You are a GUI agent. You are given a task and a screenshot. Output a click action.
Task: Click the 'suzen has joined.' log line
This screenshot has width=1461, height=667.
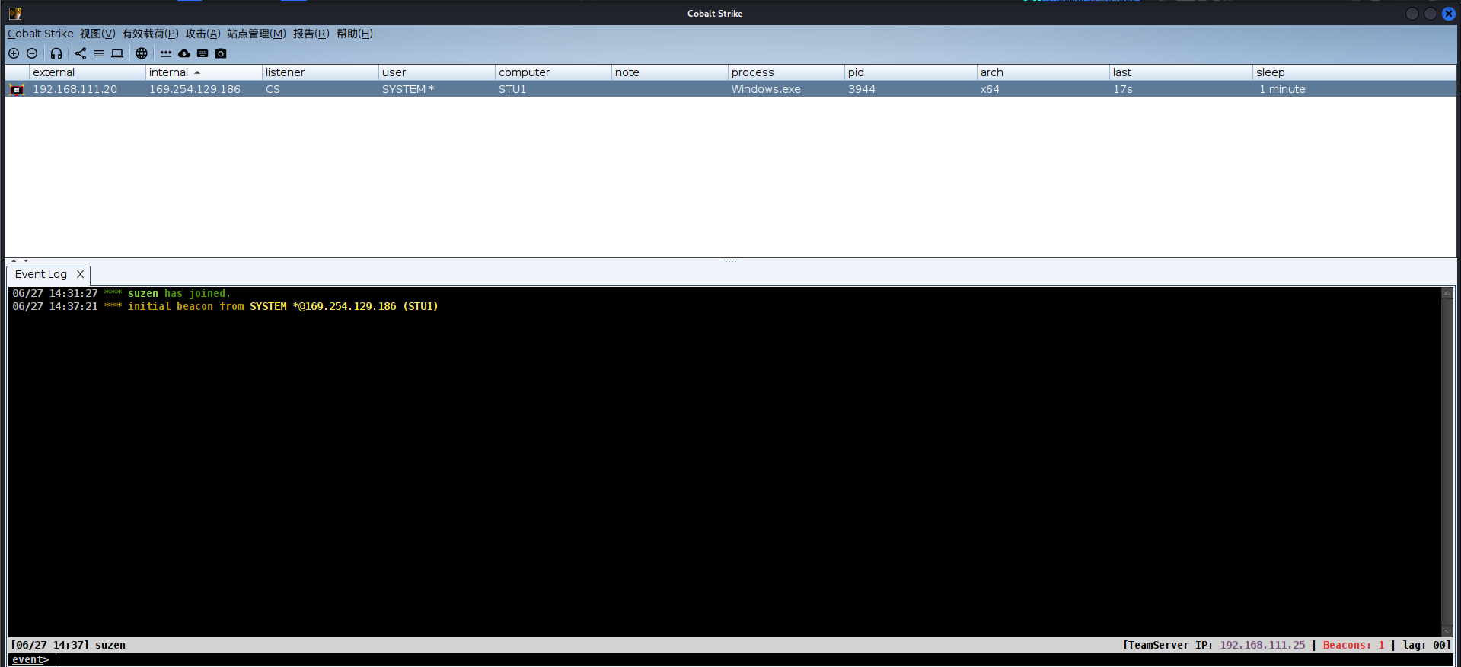coord(121,293)
